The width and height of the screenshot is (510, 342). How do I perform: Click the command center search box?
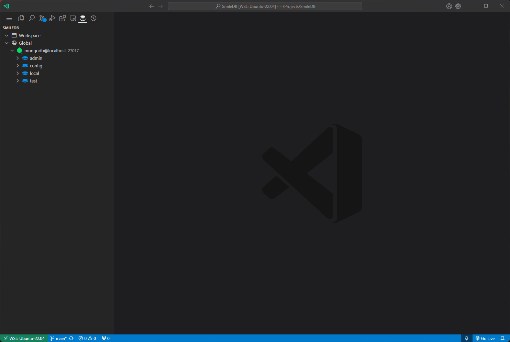(x=265, y=6)
